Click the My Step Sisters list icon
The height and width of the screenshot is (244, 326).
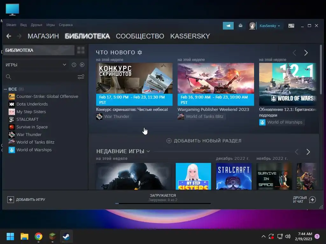click(x=12, y=112)
